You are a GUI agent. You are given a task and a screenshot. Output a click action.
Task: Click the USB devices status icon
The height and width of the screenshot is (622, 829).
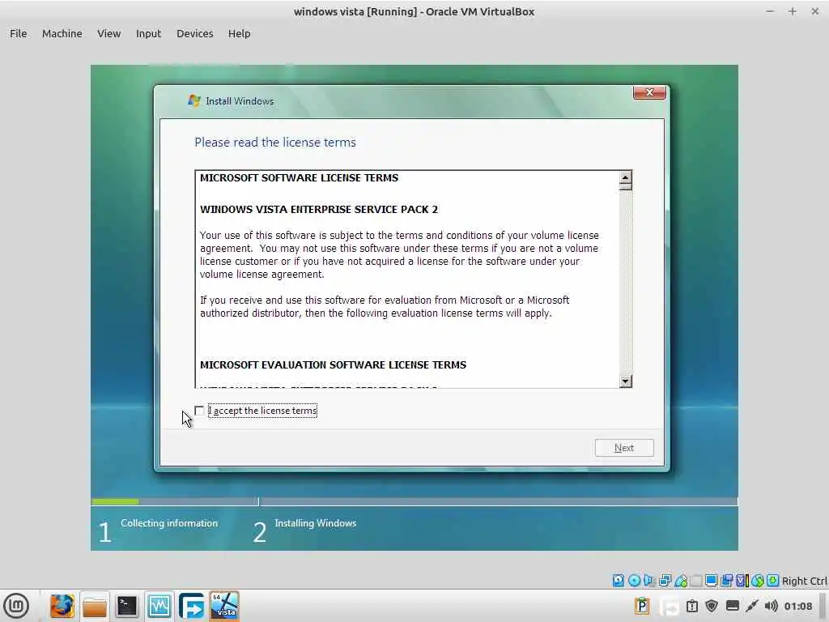(x=681, y=581)
